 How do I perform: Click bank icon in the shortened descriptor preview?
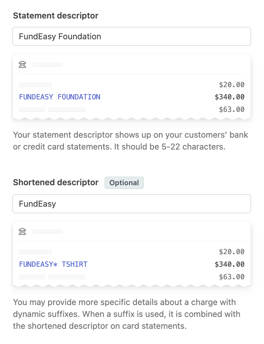click(x=22, y=231)
